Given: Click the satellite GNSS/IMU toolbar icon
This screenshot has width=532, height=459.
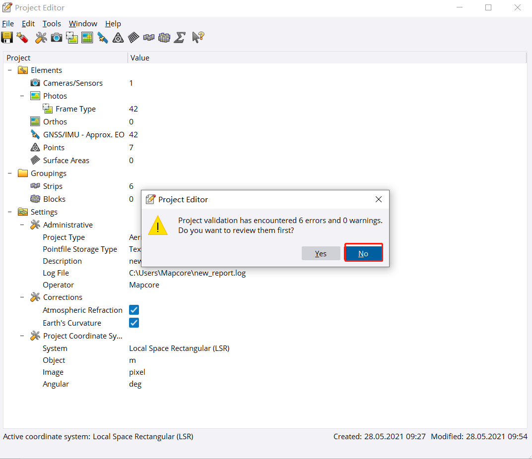Looking at the screenshot, I should (x=103, y=37).
